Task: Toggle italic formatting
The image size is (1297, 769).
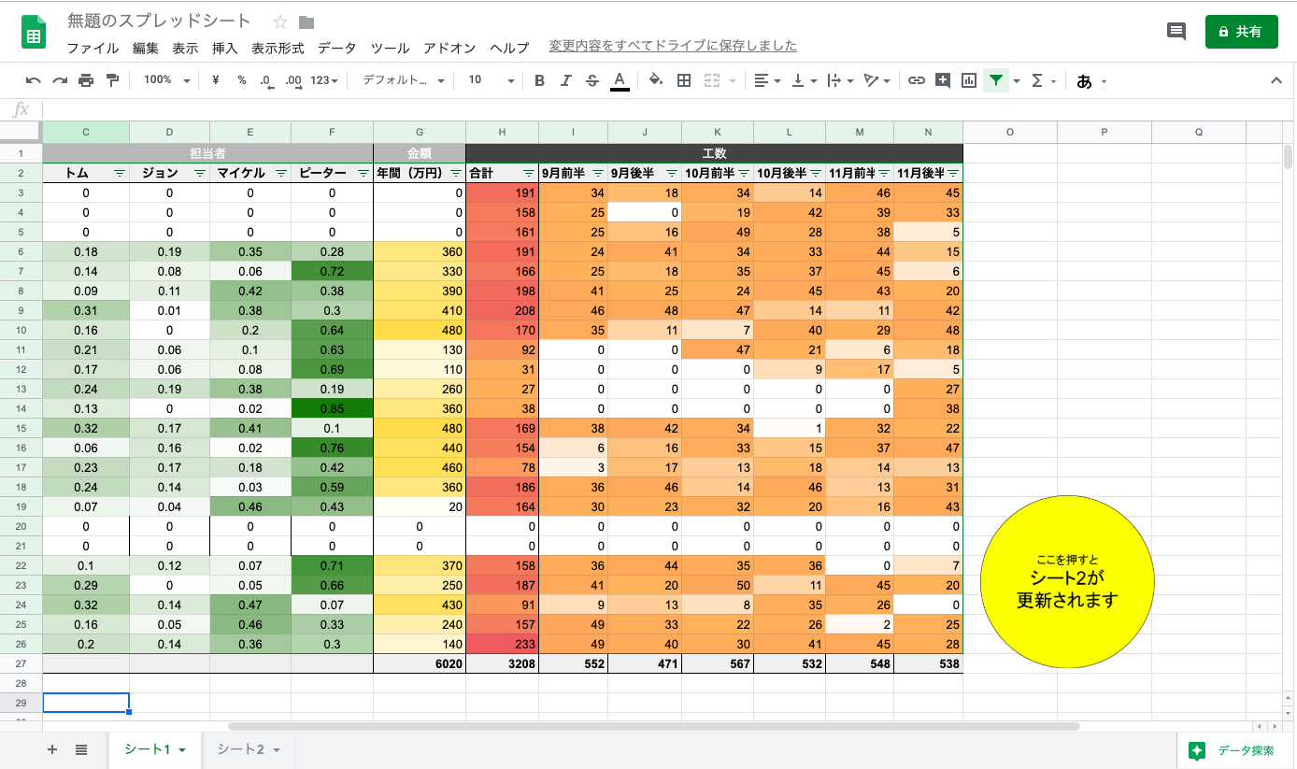Action: [565, 80]
